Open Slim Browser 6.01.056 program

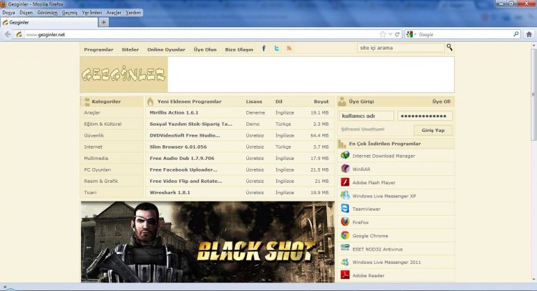[178, 147]
